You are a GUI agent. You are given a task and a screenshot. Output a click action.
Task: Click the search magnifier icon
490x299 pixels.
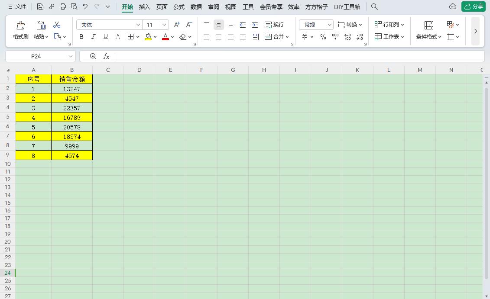pyautogui.click(x=374, y=6)
